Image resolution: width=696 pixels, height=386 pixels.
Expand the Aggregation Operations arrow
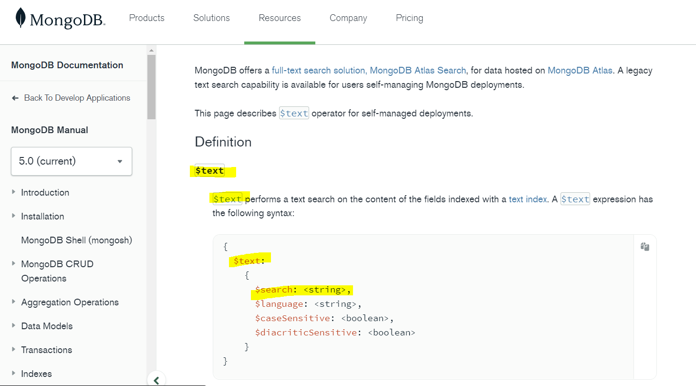point(13,302)
